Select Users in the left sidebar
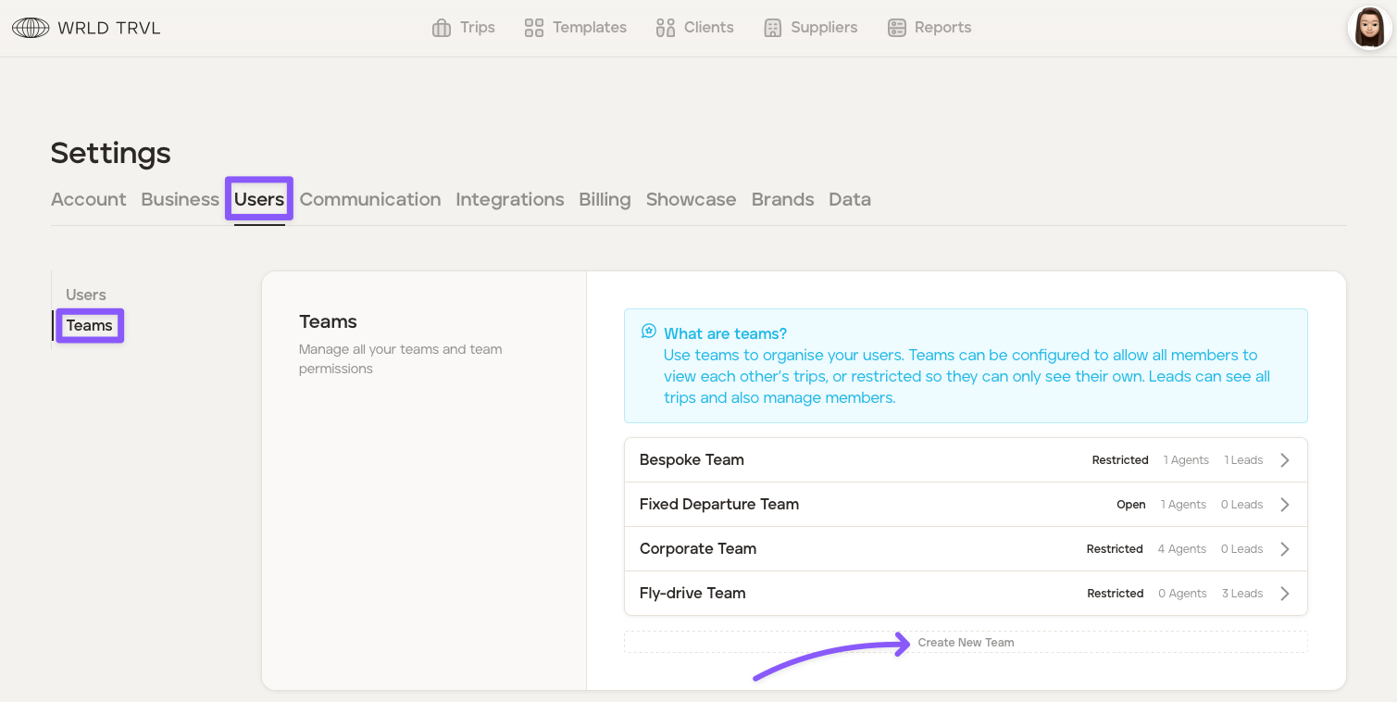Screen dimensions: 1397x702 tap(86, 295)
